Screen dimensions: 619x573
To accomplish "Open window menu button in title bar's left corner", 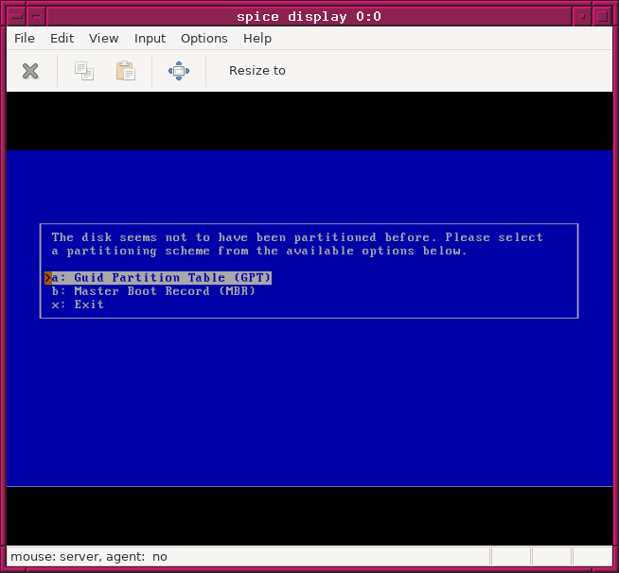I will coord(16,16).
